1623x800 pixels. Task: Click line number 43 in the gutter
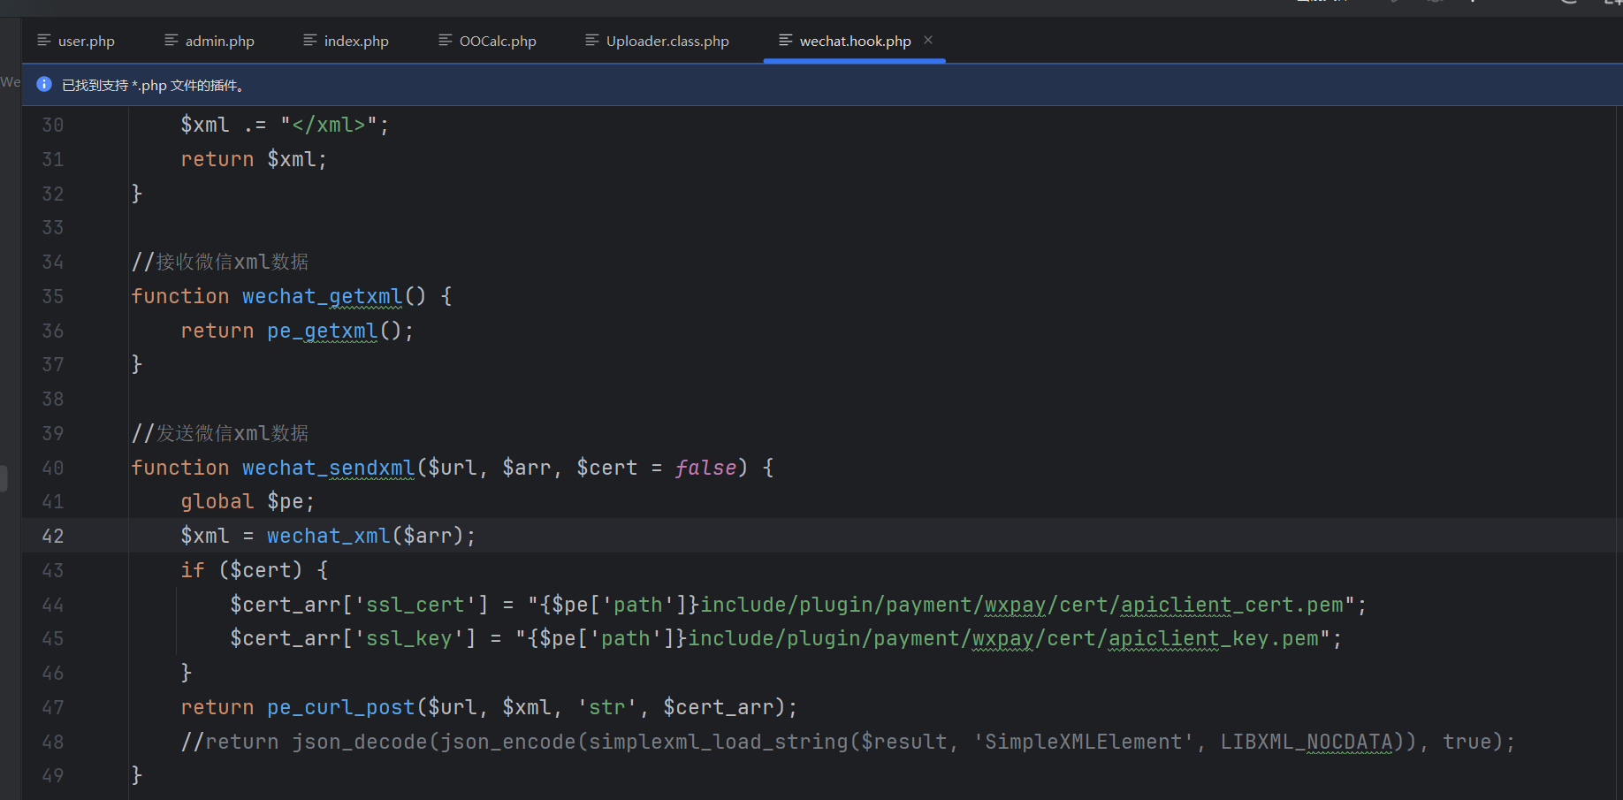click(x=53, y=571)
